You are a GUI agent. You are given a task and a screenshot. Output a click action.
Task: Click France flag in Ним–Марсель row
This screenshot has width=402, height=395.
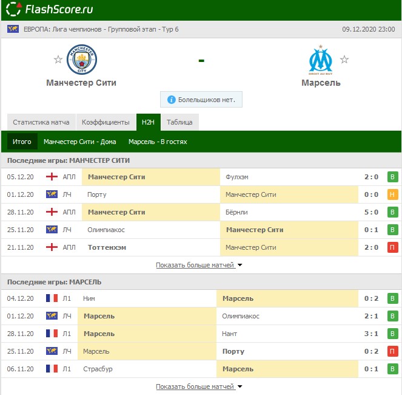click(52, 298)
